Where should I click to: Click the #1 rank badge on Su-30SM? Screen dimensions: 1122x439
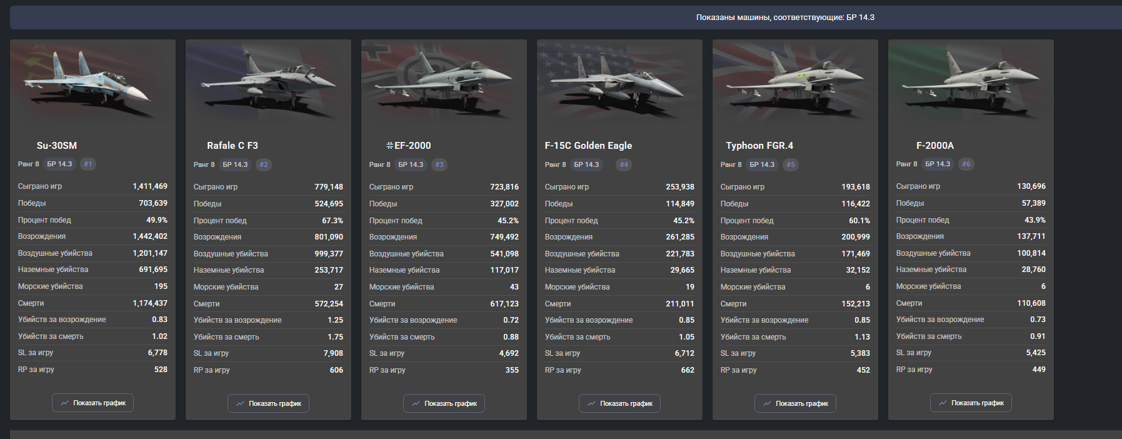coord(88,164)
